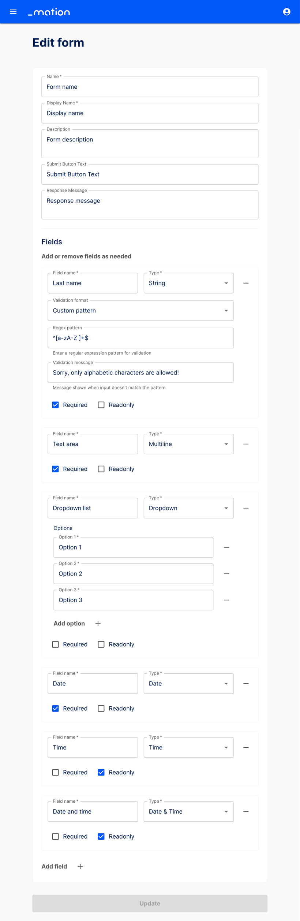300x921 pixels.
Task: Click the Dropdown list field name input
Action: pos(93,508)
